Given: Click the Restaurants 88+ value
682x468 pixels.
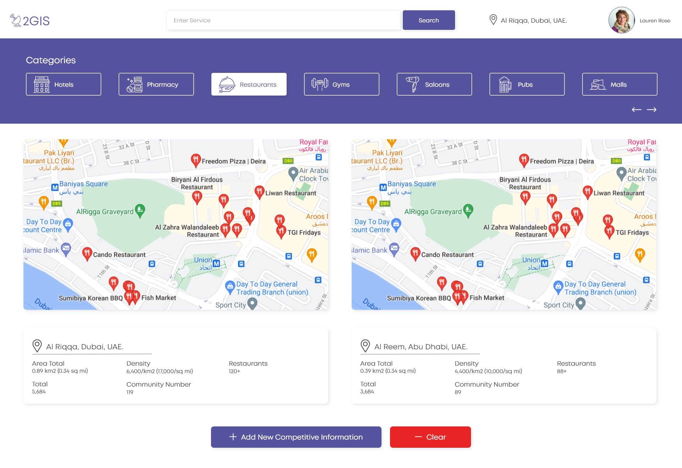Looking at the screenshot, I should (x=562, y=371).
